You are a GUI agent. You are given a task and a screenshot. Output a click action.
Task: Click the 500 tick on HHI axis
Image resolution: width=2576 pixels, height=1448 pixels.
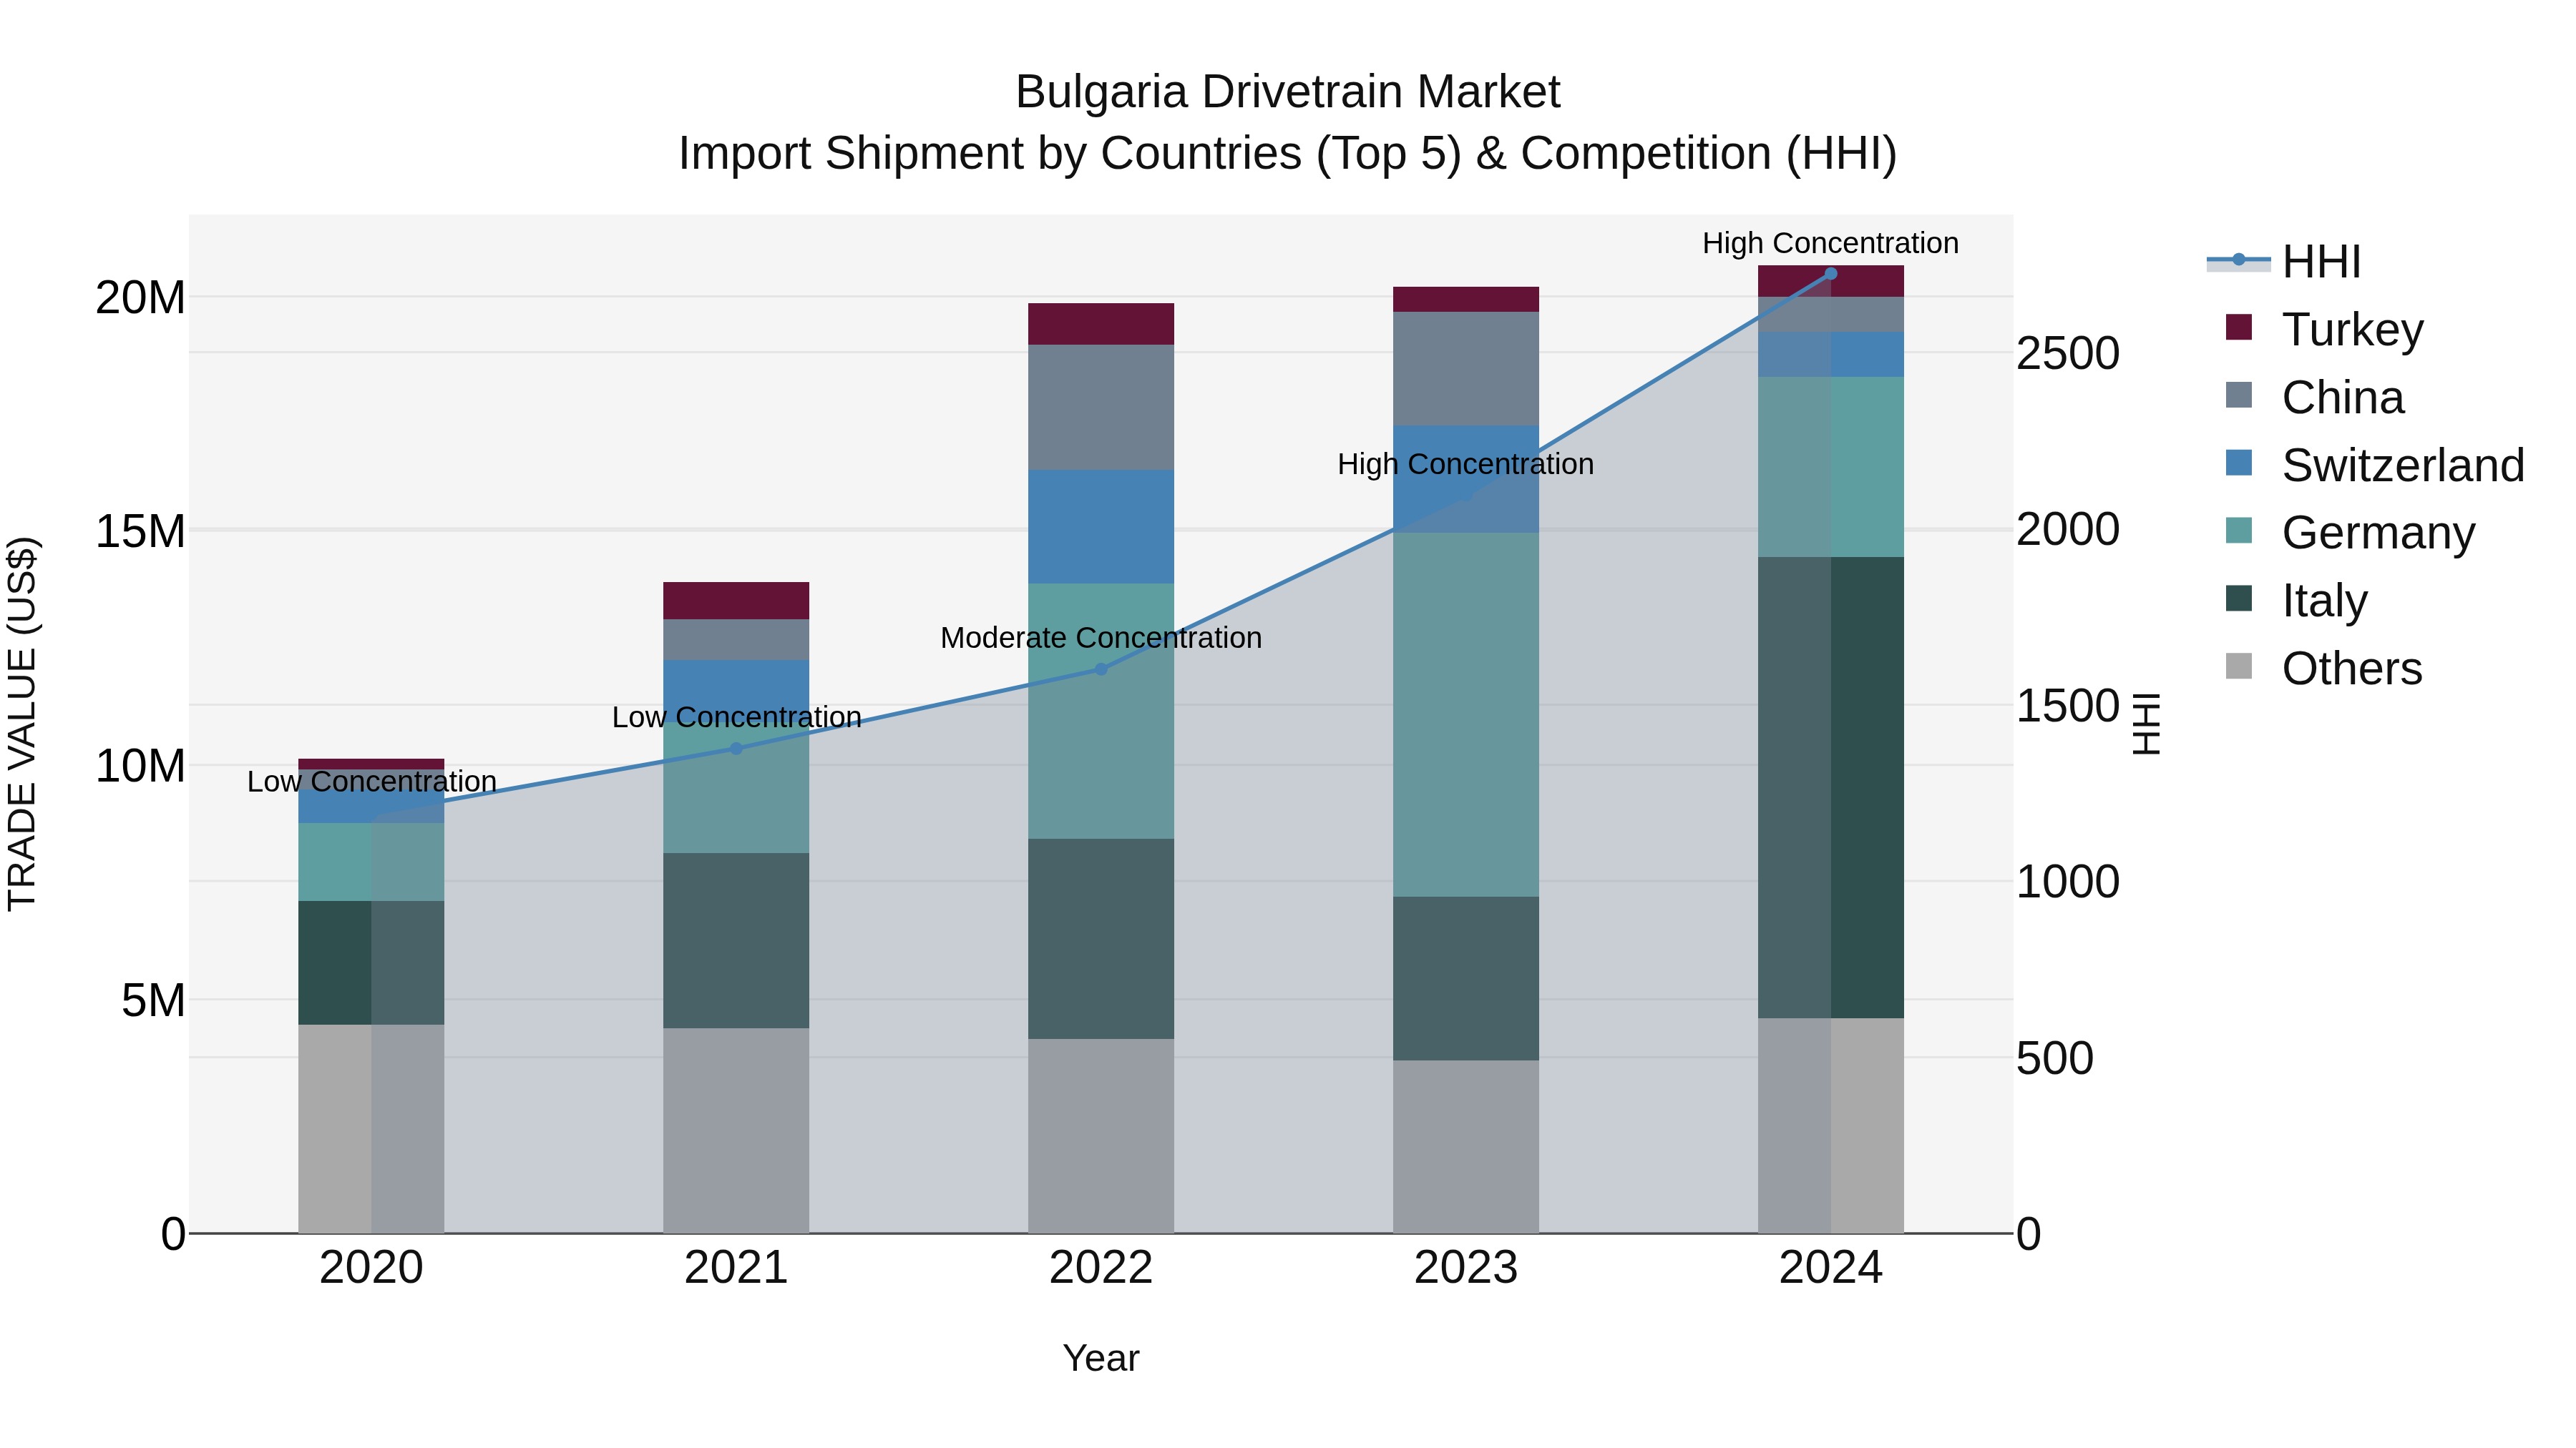tap(2054, 1058)
